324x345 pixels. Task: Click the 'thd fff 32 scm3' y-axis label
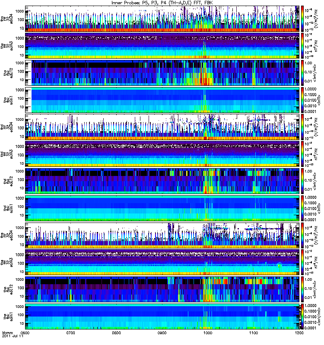coord(7,154)
